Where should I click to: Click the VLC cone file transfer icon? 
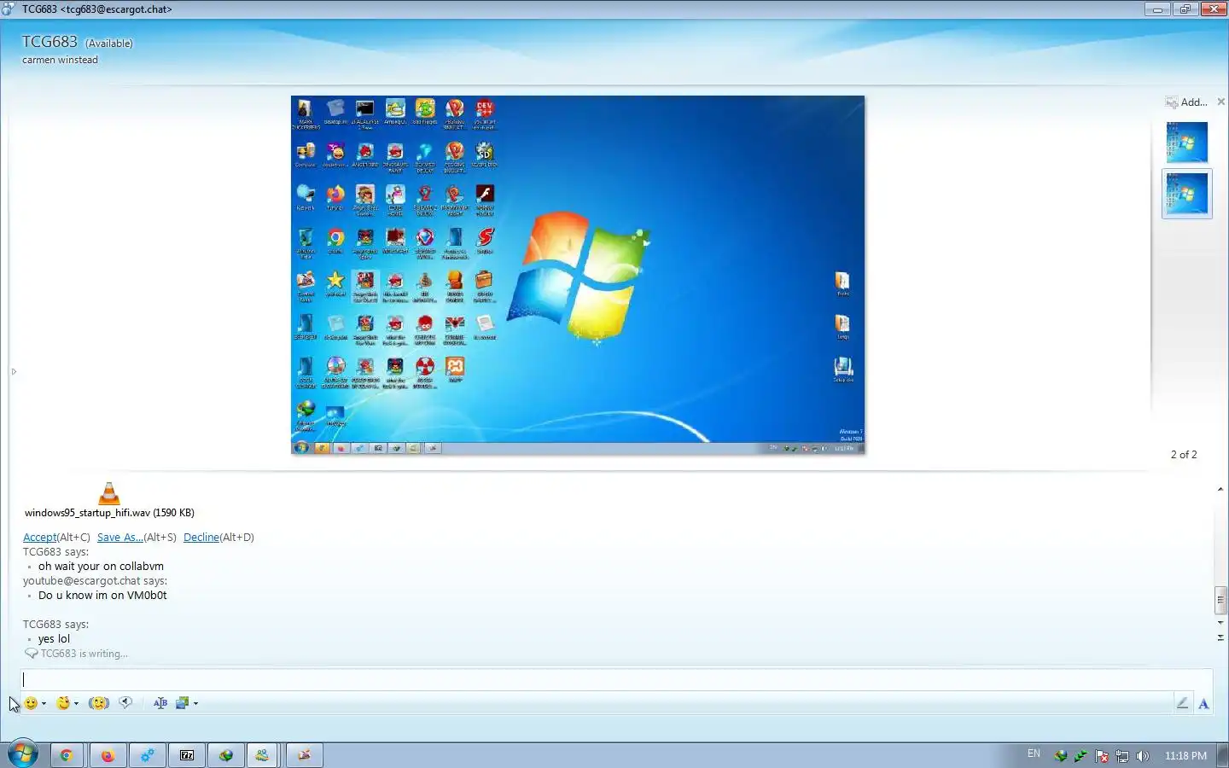tap(109, 493)
